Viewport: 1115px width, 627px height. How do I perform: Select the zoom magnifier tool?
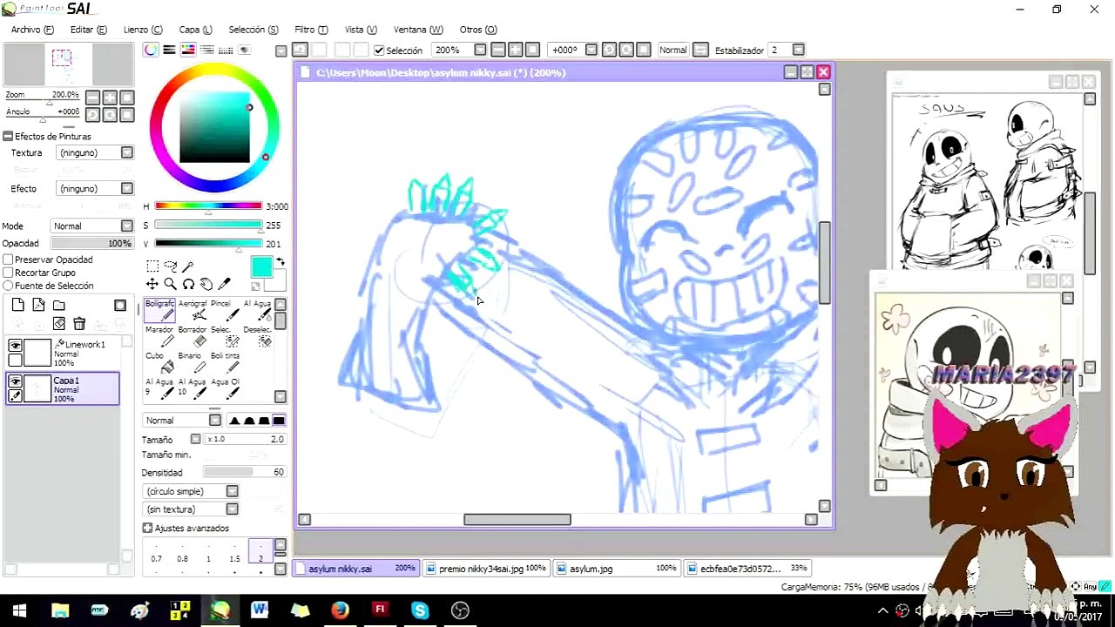pos(170,284)
